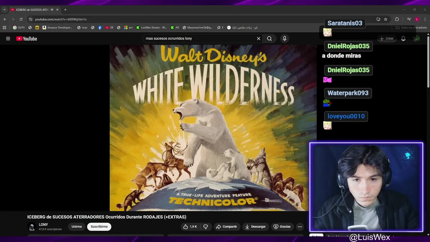Screen dimensions: 430x242
Task: Start voice search with the microphone
Action: [285, 39]
